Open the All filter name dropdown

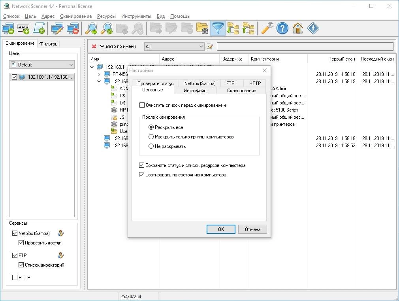(174, 47)
